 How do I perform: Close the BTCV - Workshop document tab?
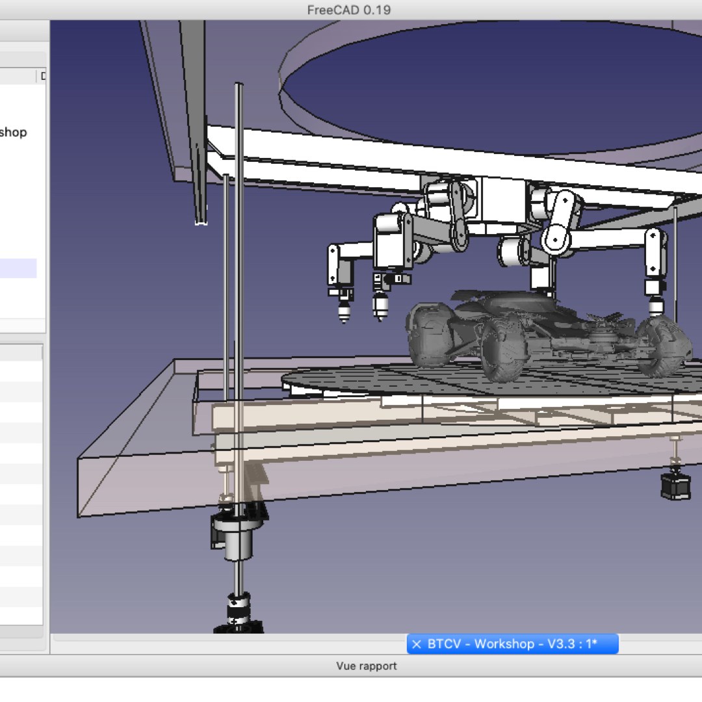tap(417, 644)
